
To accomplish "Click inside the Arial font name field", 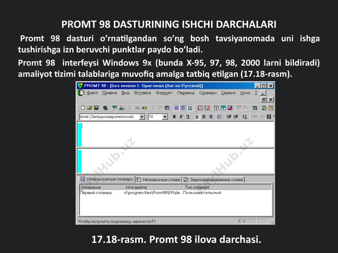I will pos(109,117).
